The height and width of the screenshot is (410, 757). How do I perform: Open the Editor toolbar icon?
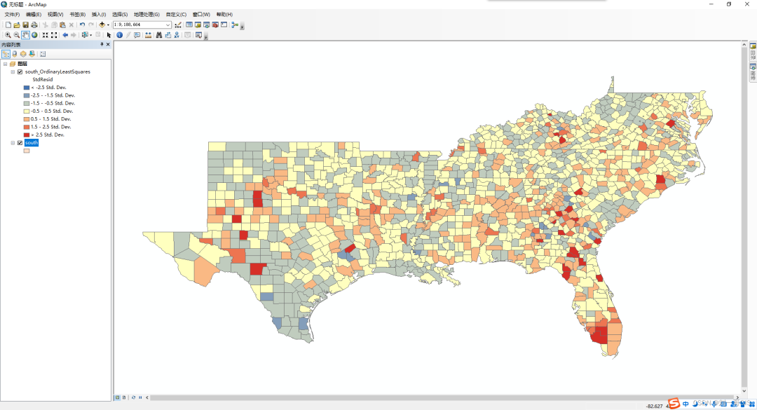tap(178, 25)
